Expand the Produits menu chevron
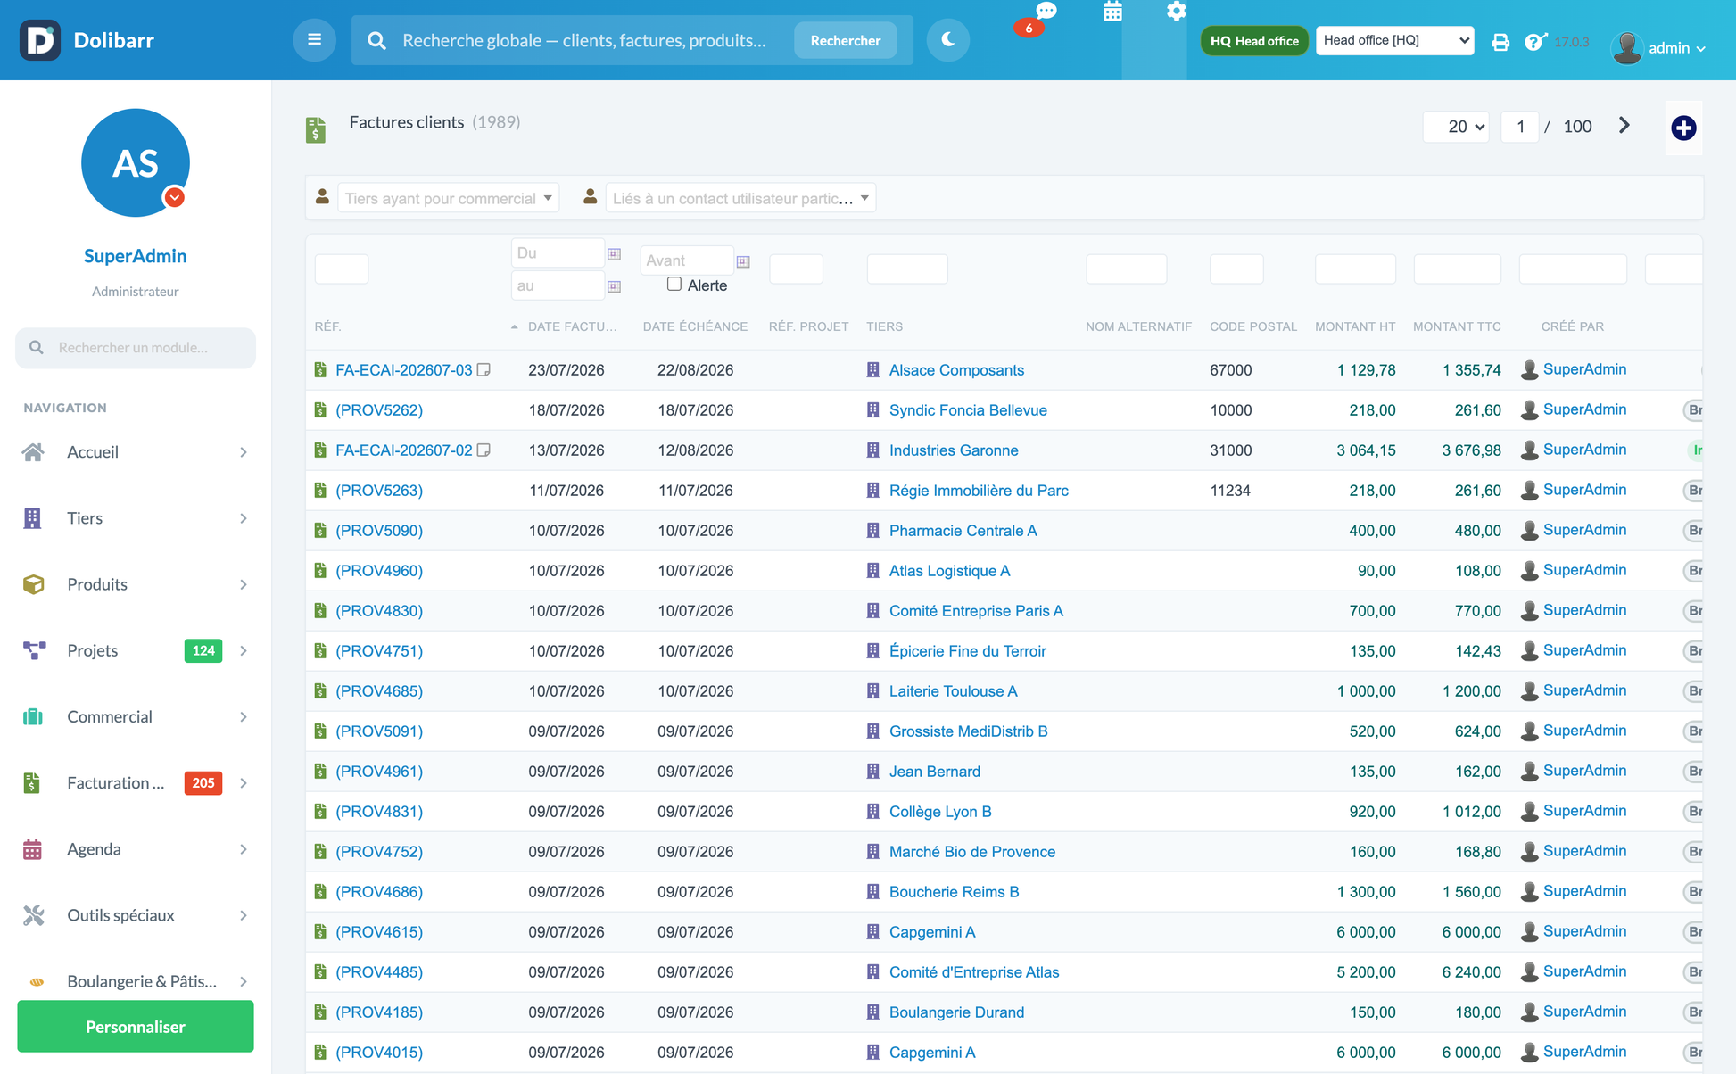Viewport: 1736px width, 1074px height. coord(244,584)
